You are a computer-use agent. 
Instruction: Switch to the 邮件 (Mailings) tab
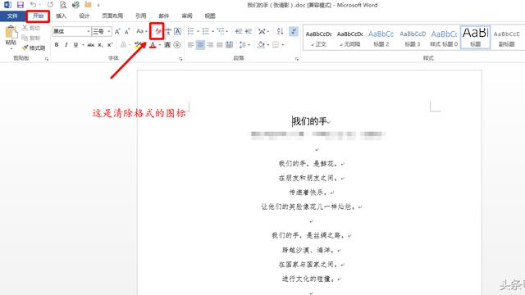(x=164, y=16)
